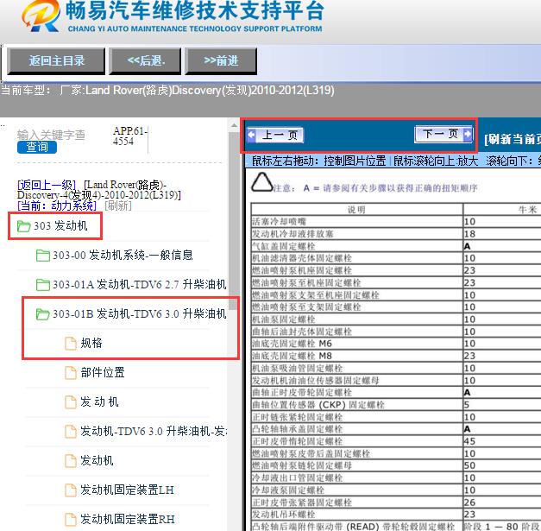Select the 冷却液泵固定螺栓 row
Screen dimensions: 541x531
click(x=396, y=490)
